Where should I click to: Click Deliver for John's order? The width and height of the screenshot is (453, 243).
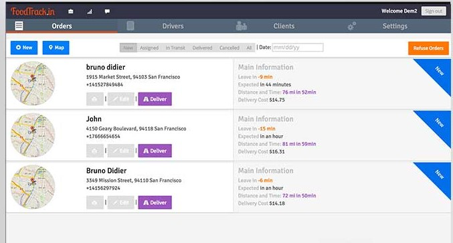(155, 151)
